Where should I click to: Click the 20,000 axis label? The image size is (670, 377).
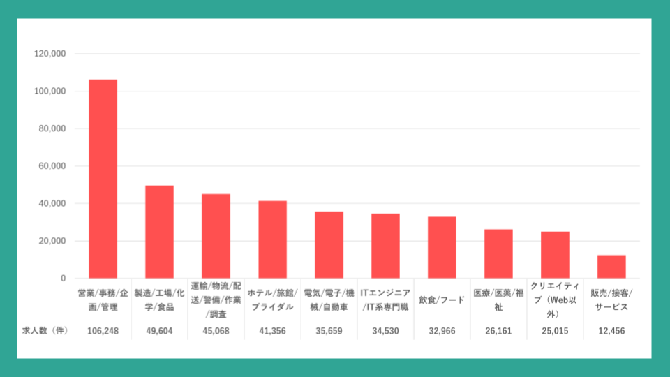[x=52, y=241]
